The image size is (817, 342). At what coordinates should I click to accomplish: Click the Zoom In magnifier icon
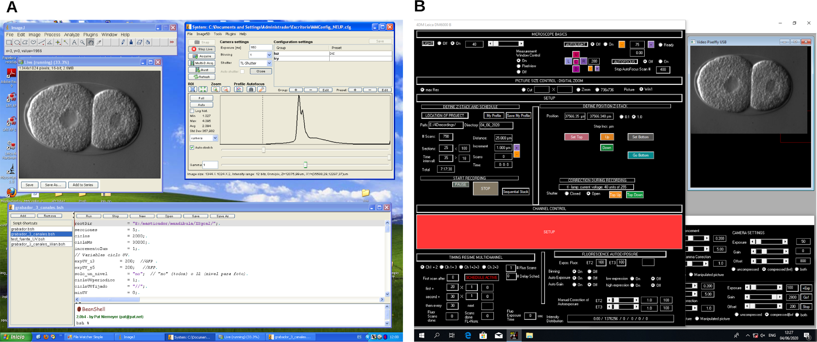click(215, 89)
